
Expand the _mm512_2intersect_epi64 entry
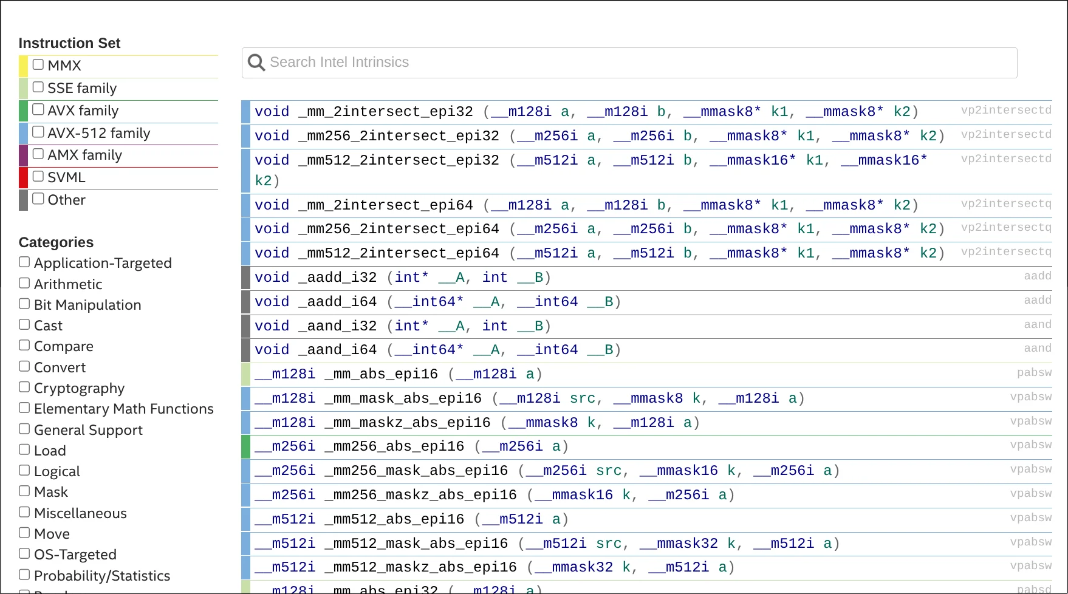pyautogui.click(x=646, y=253)
